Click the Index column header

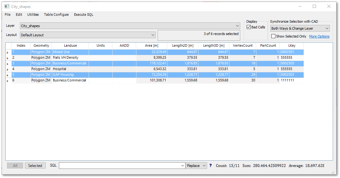[21, 46]
